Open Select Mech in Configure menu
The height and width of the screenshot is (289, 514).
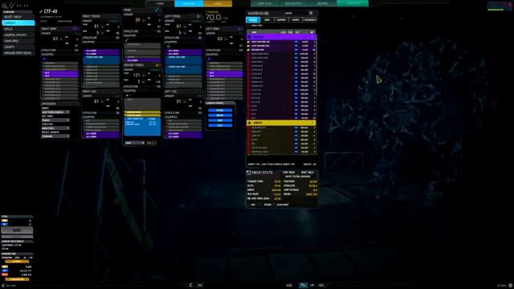(18, 17)
